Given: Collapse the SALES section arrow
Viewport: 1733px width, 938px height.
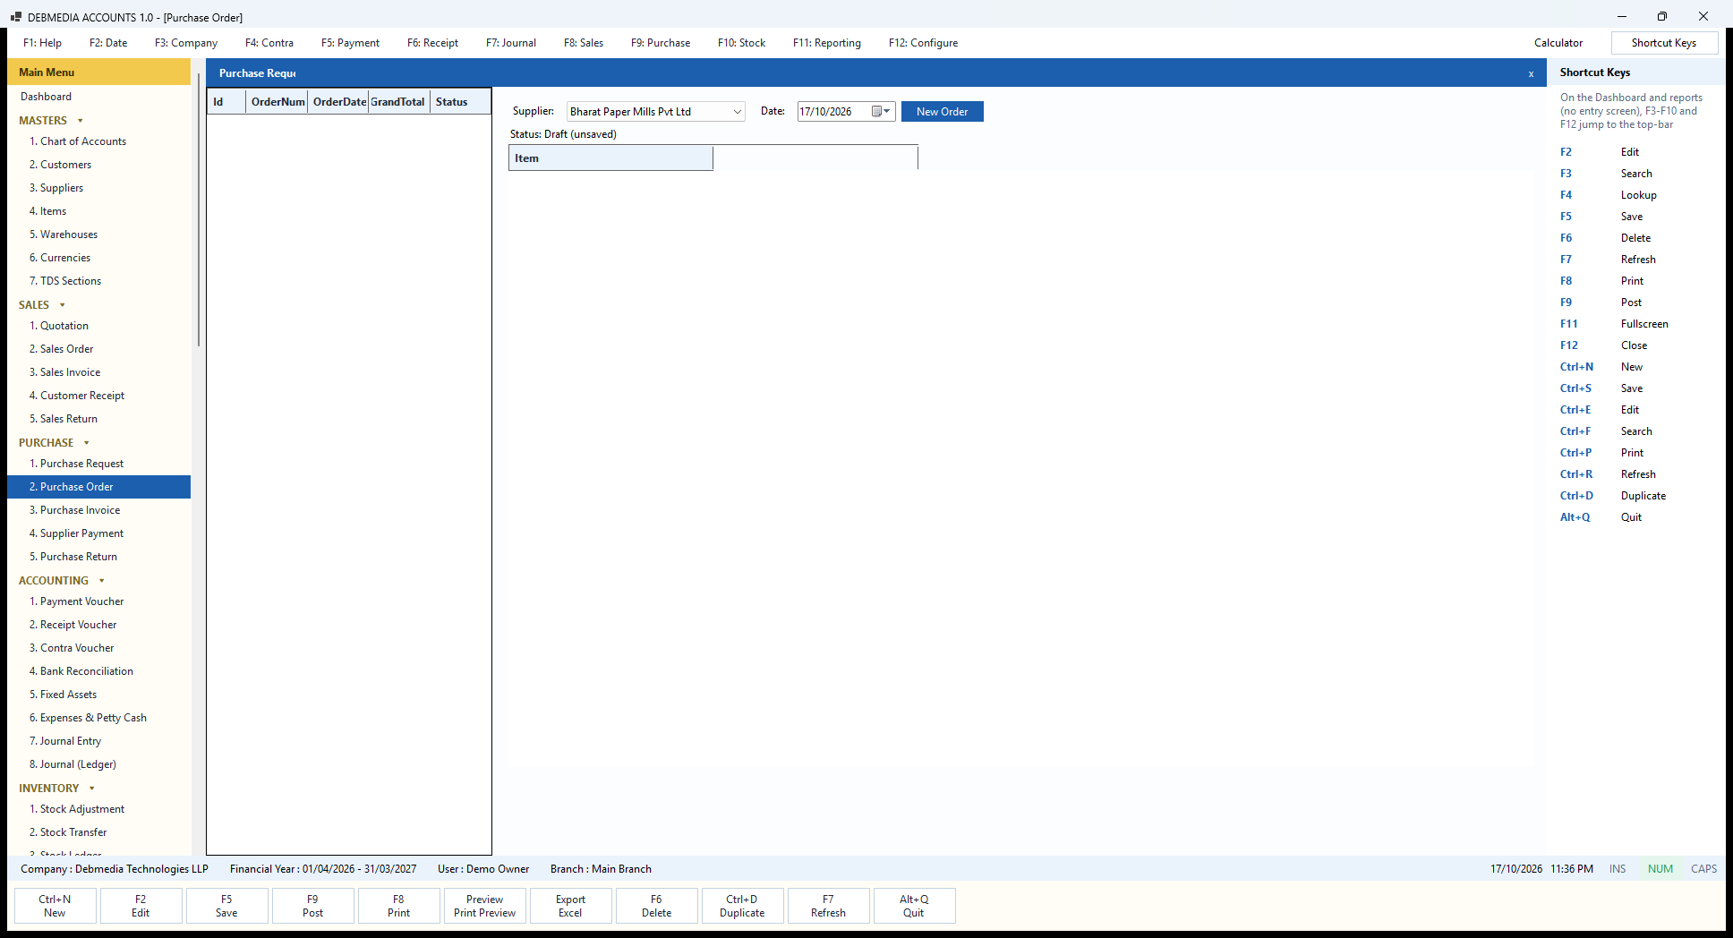Looking at the screenshot, I should 63,305.
